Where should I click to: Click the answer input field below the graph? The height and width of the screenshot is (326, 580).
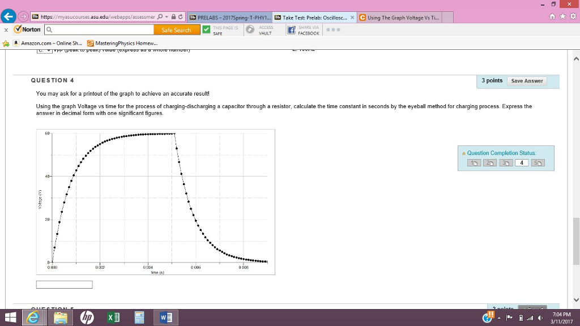[x=64, y=284]
